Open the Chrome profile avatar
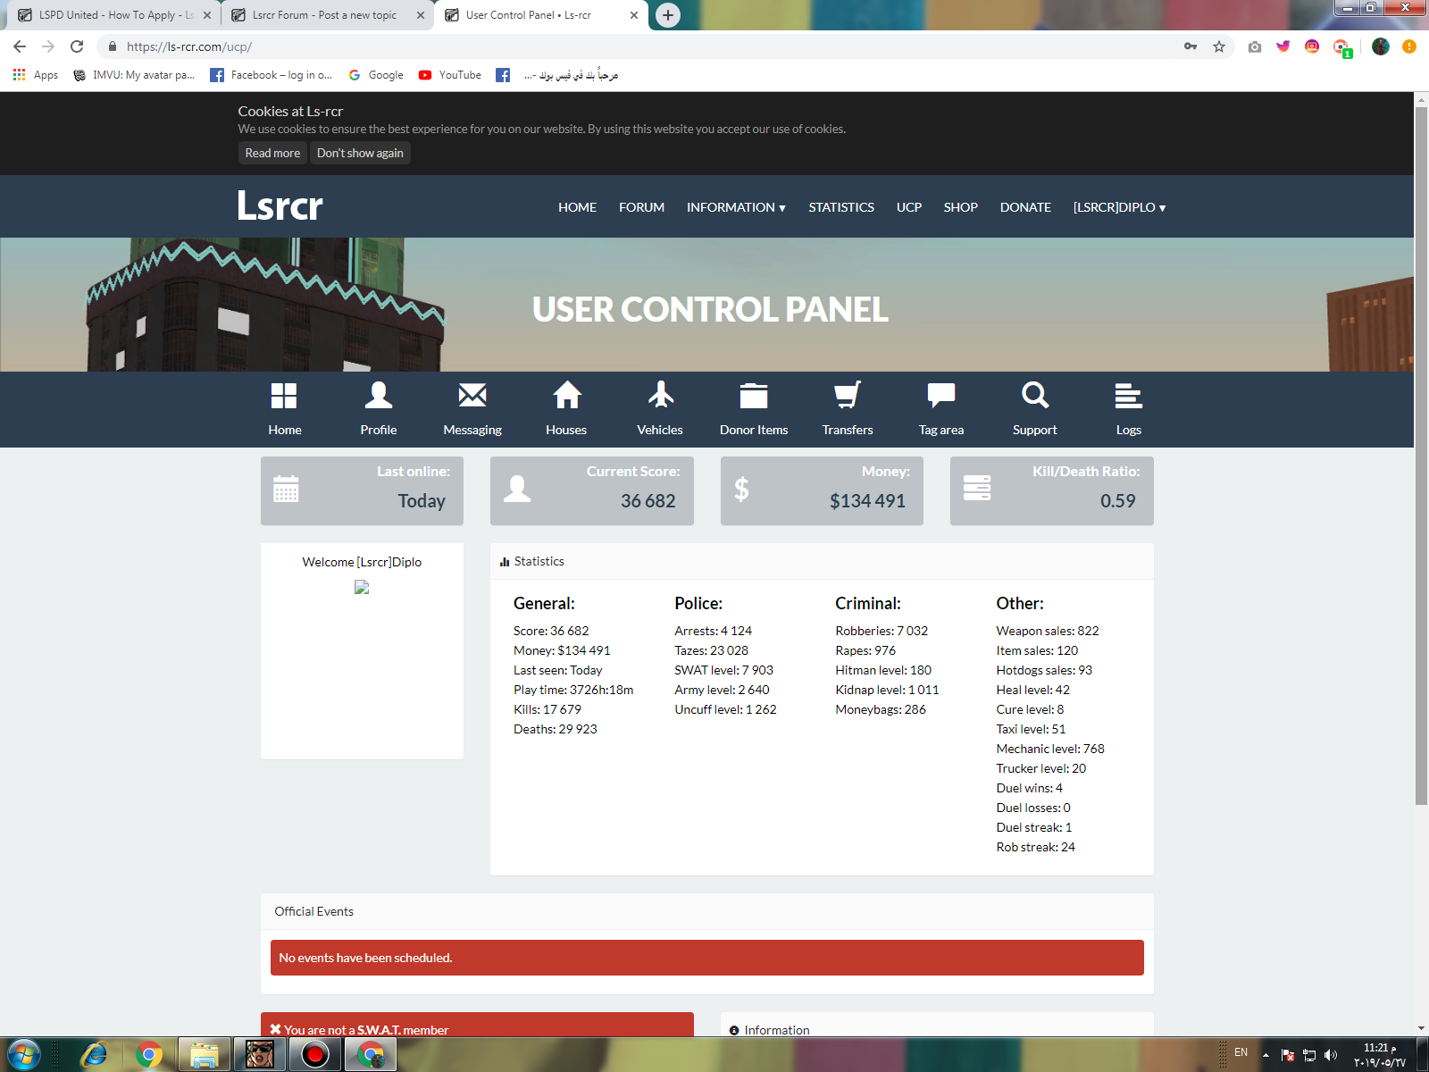The width and height of the screenshot is (1429, 1072). point(1381,46)
